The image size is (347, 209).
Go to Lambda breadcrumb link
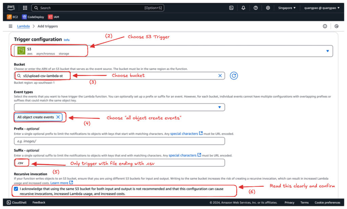[23, 26]
